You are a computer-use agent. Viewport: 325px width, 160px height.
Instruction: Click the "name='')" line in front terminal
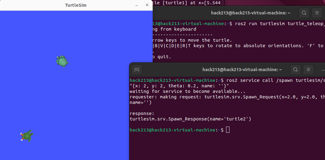click(140, 102)
